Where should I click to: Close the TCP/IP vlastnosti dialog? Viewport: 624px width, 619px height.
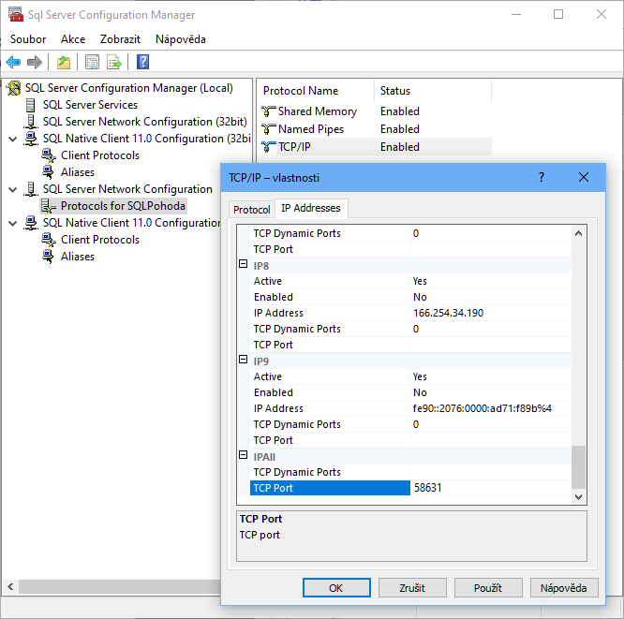(x=584, y=177)
